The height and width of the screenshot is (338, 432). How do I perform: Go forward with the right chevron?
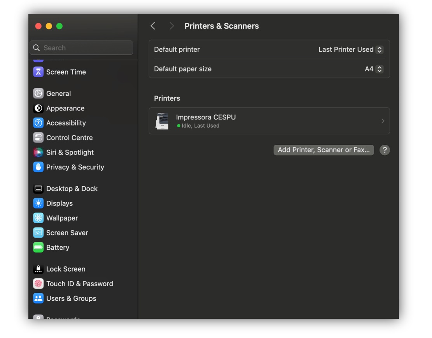pyautogui.click(x=171, y=26)
